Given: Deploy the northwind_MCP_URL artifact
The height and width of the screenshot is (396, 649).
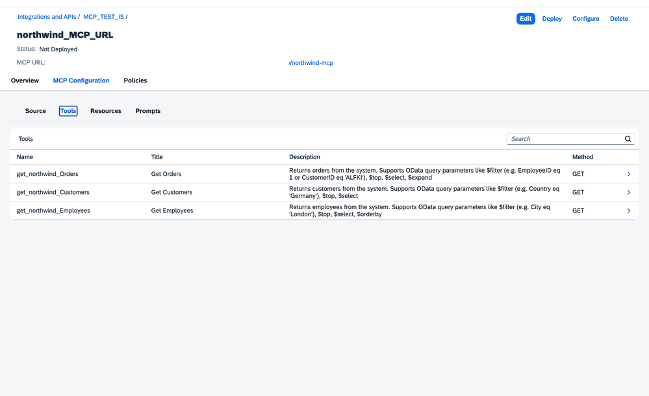Looking at the screenshot, I should (x=552, y=19).
